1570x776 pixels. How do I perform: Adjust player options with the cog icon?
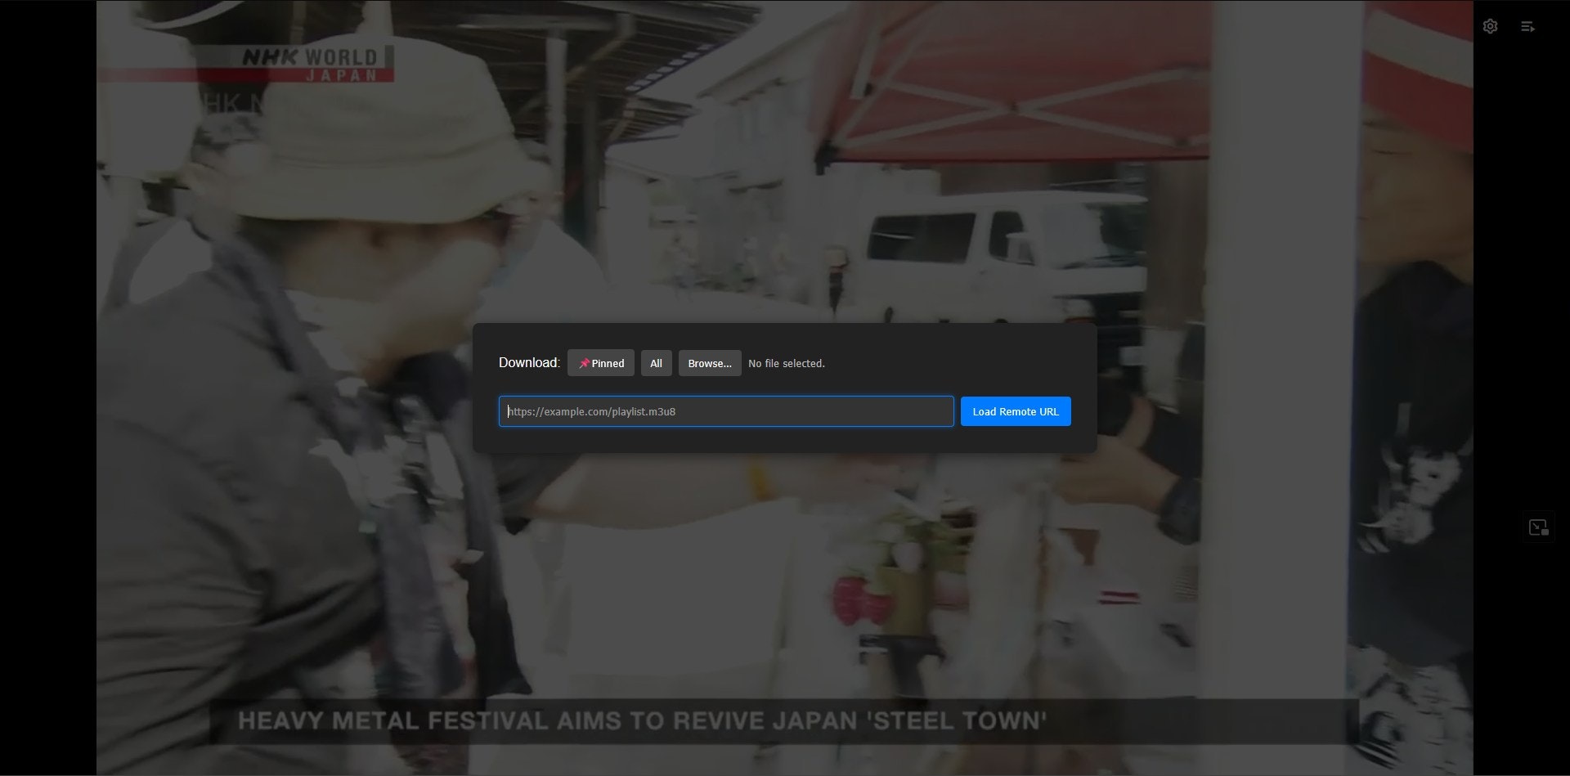pyautogui.click(x=1490, y=26)
